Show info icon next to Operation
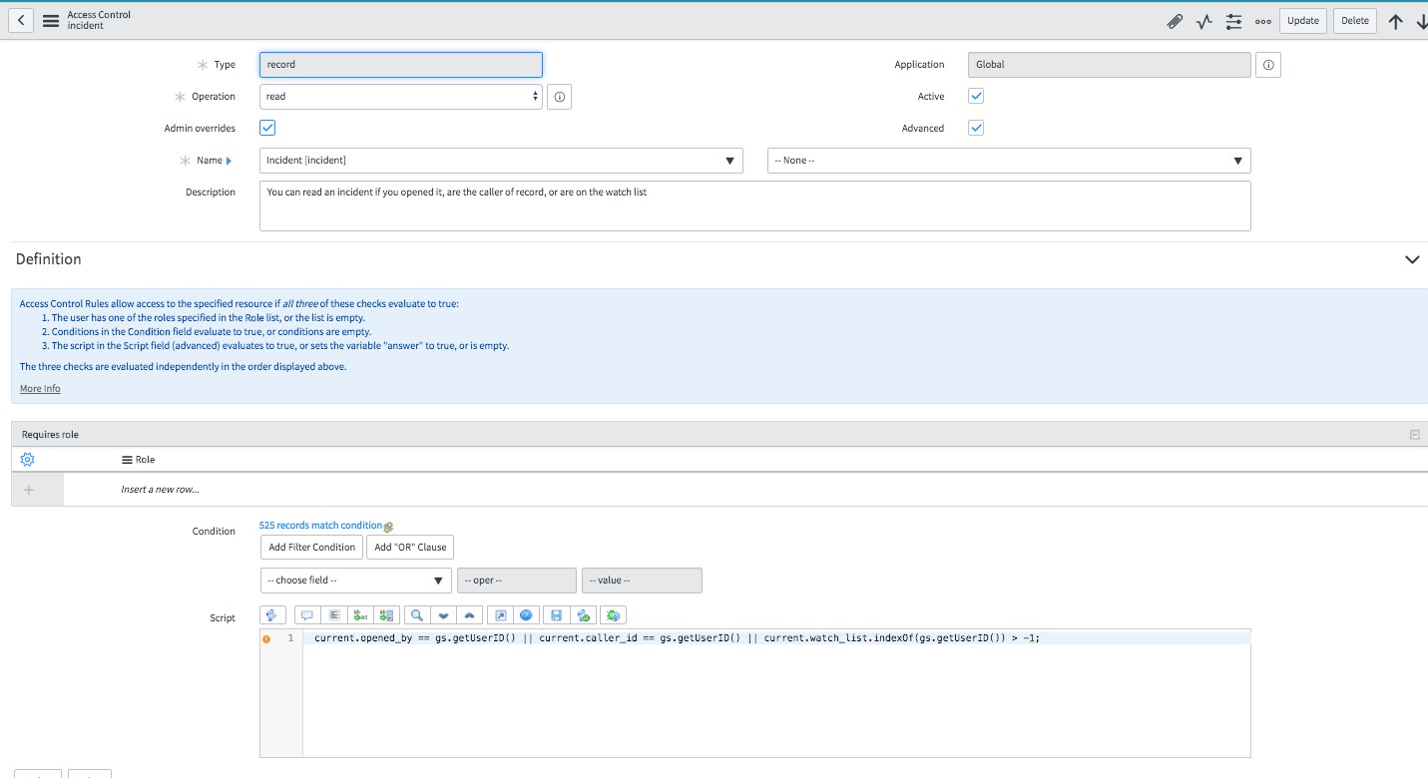The height and width of the screenshot is (778, 1428). pyautogui.click(x=559, y=97)
